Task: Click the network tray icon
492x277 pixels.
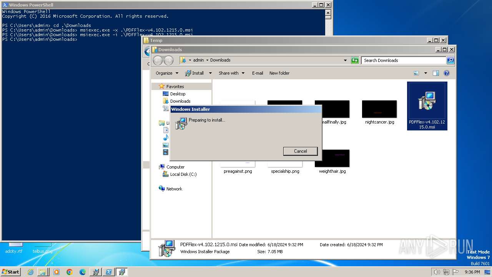Action: [446, 272]
